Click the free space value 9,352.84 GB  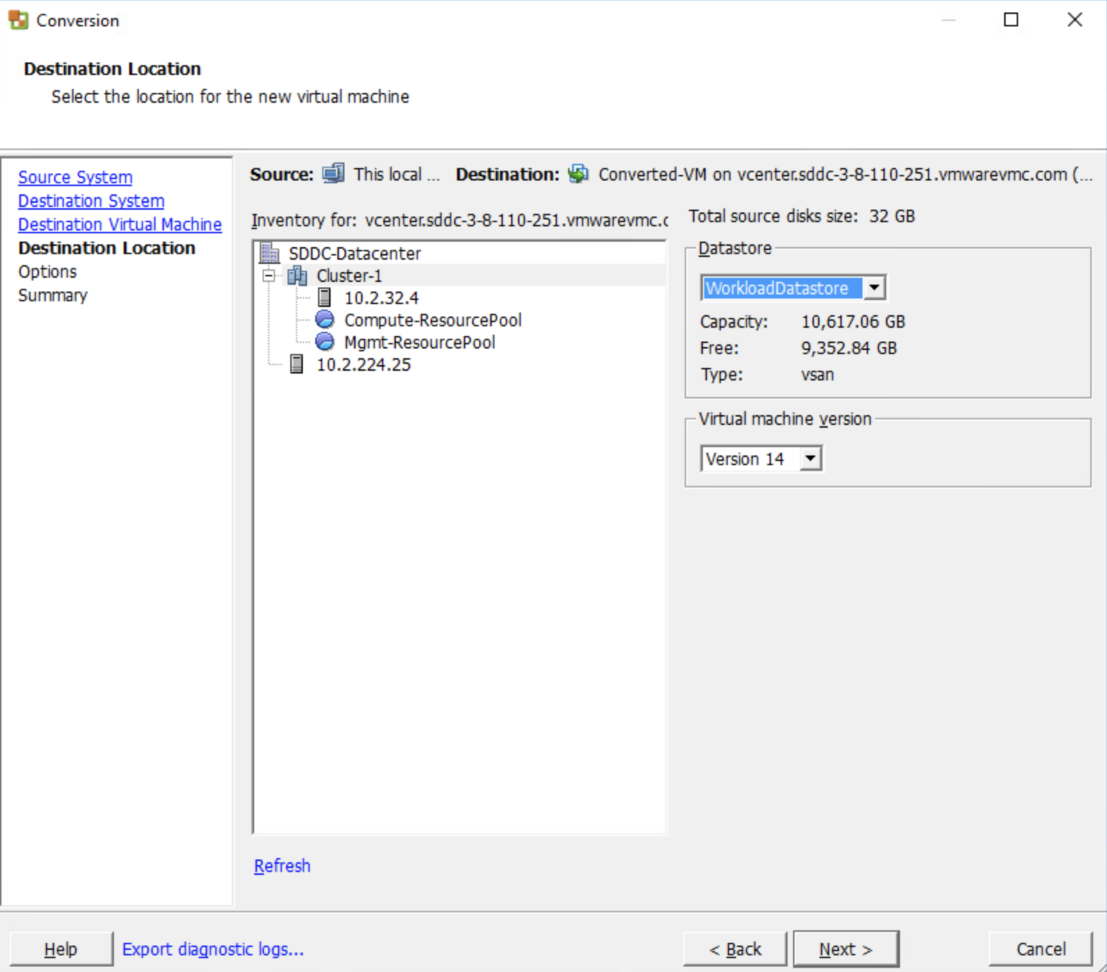pos(849,348)
